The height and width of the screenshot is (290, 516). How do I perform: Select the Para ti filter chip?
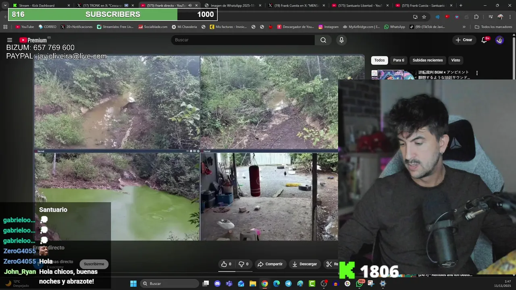coord(399,60)
